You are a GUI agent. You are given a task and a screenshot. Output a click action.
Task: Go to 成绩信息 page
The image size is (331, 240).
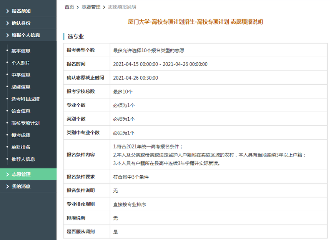pos(21,87)
